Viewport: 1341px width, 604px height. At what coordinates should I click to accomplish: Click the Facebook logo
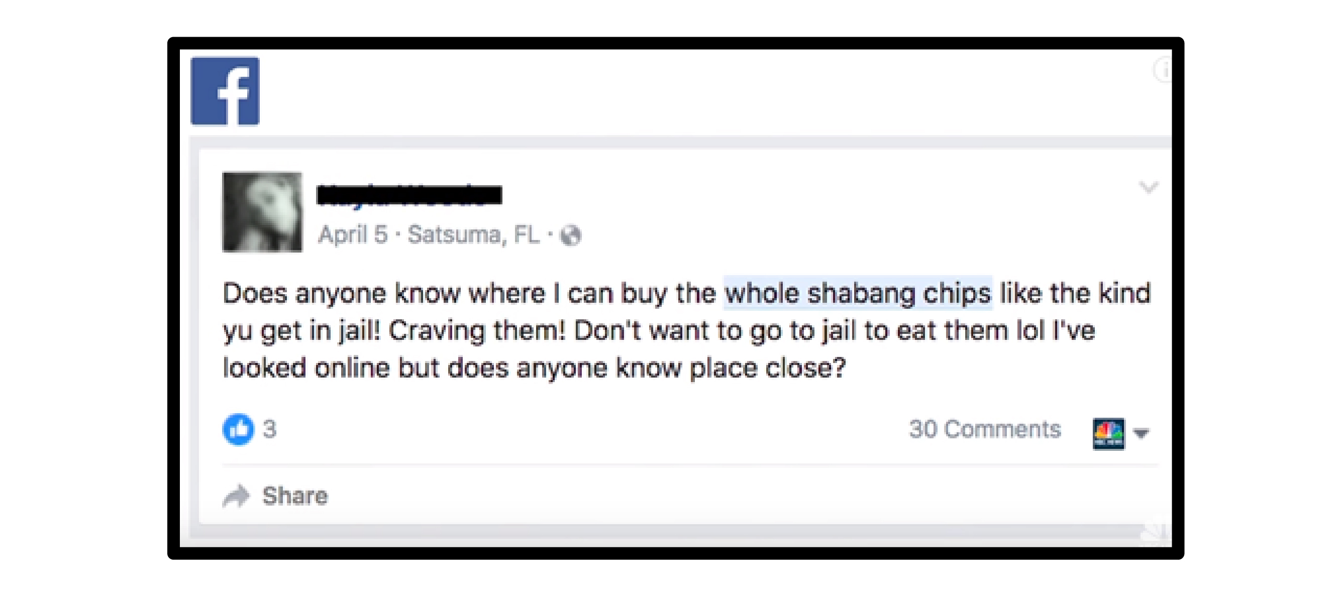[225, 91]
